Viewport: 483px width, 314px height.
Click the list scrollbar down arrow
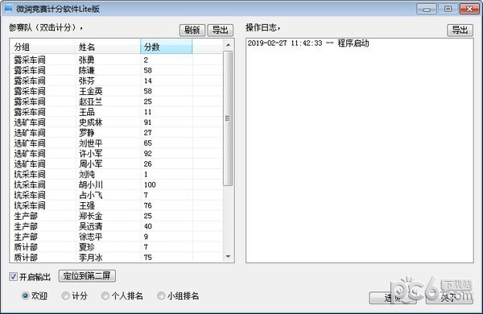pos(228,256)
